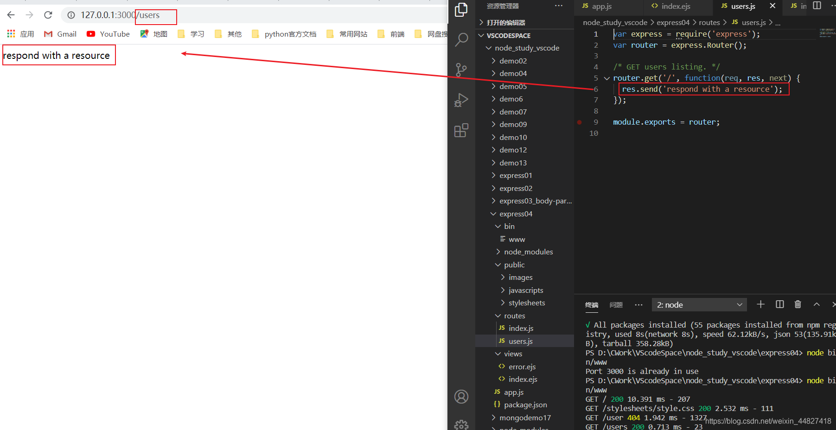Collapse the node_study_vscode folder

tap(524, 48)
